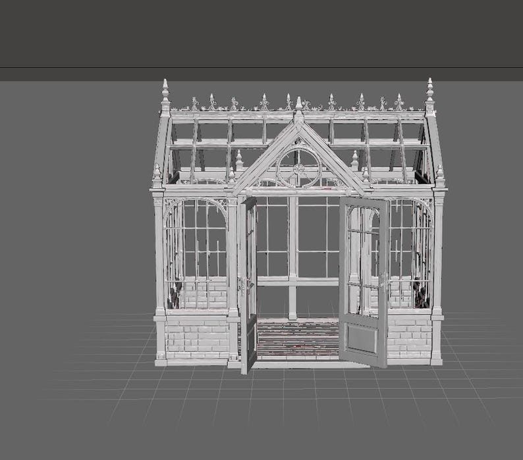This screenshot has width=523, height=460.
Task: Select the open right door of the greenhouse
Action: point(364,282)
